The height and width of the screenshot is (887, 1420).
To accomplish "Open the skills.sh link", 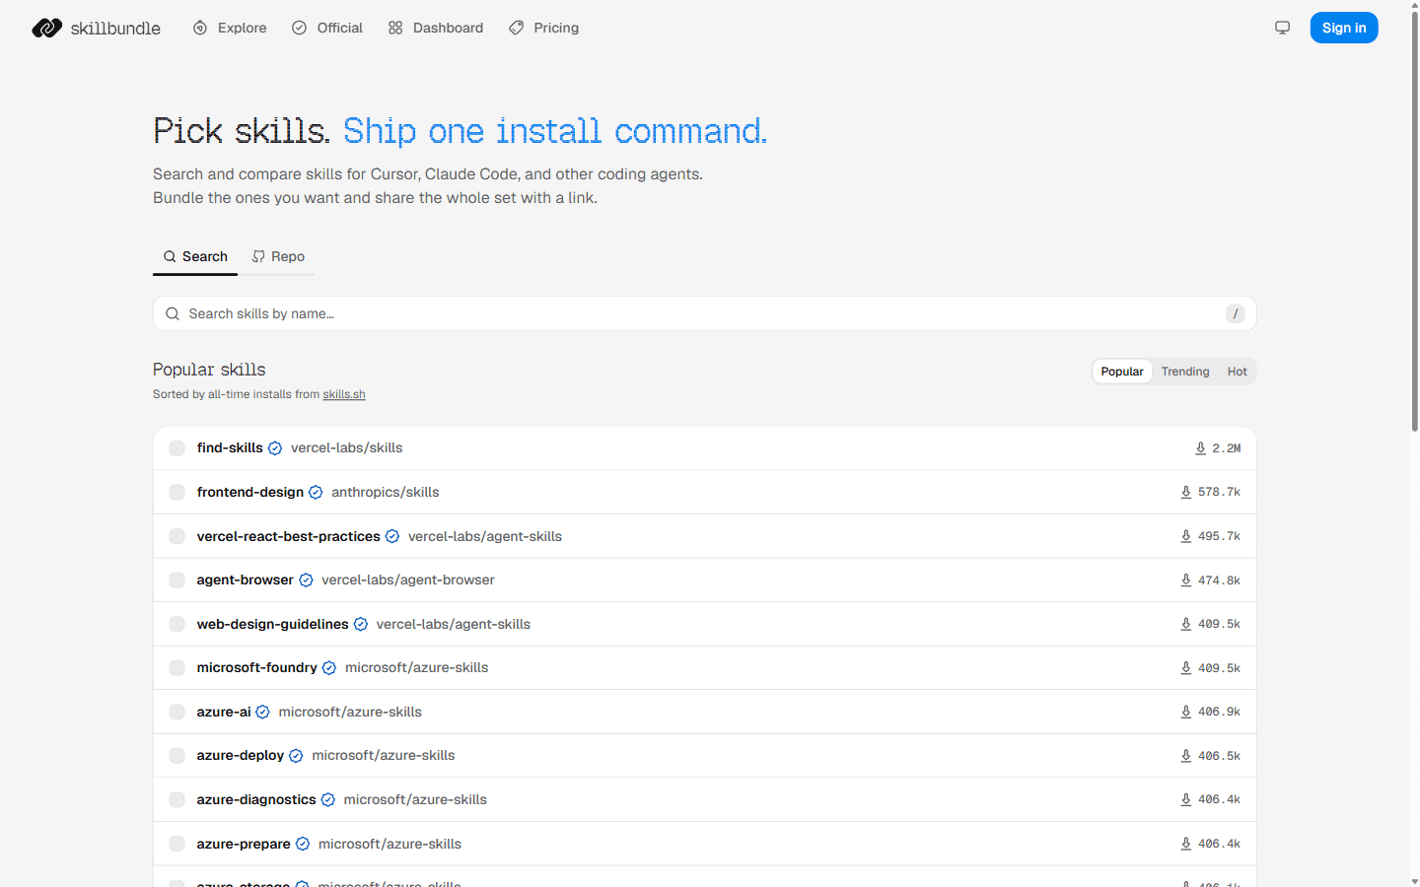I will (344, 394).
